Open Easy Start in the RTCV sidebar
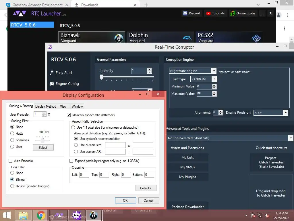Viewport: 294px width, 221px height. [61, 73]
